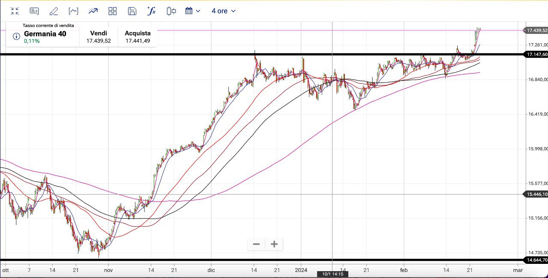Click the collapse fullscreen arrows icon
548x278 pixels.
coord(15,11)
